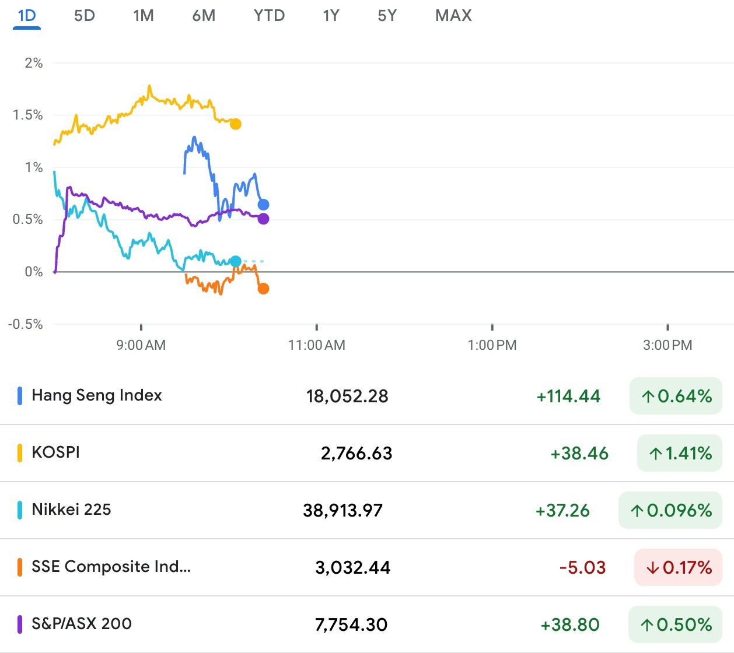Open the SSE Composite Index row
The image size is (734, 653).
tap(367, 567)
